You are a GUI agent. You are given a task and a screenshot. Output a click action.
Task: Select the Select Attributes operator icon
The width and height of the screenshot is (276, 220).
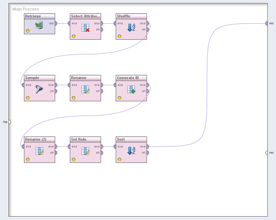tap(85, 28)
